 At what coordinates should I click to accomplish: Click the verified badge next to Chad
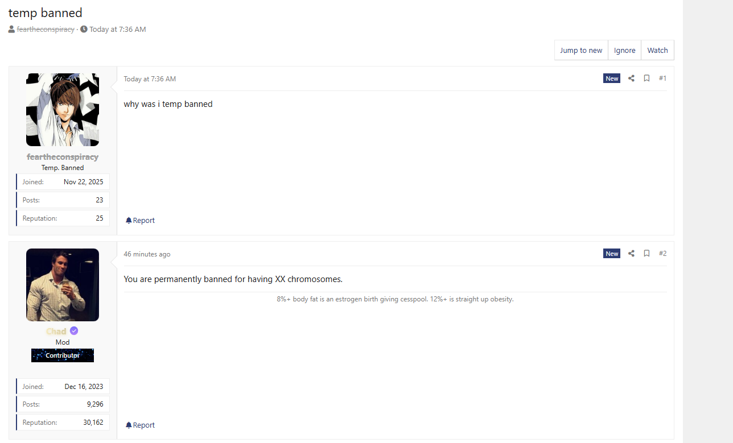(74, 331)
